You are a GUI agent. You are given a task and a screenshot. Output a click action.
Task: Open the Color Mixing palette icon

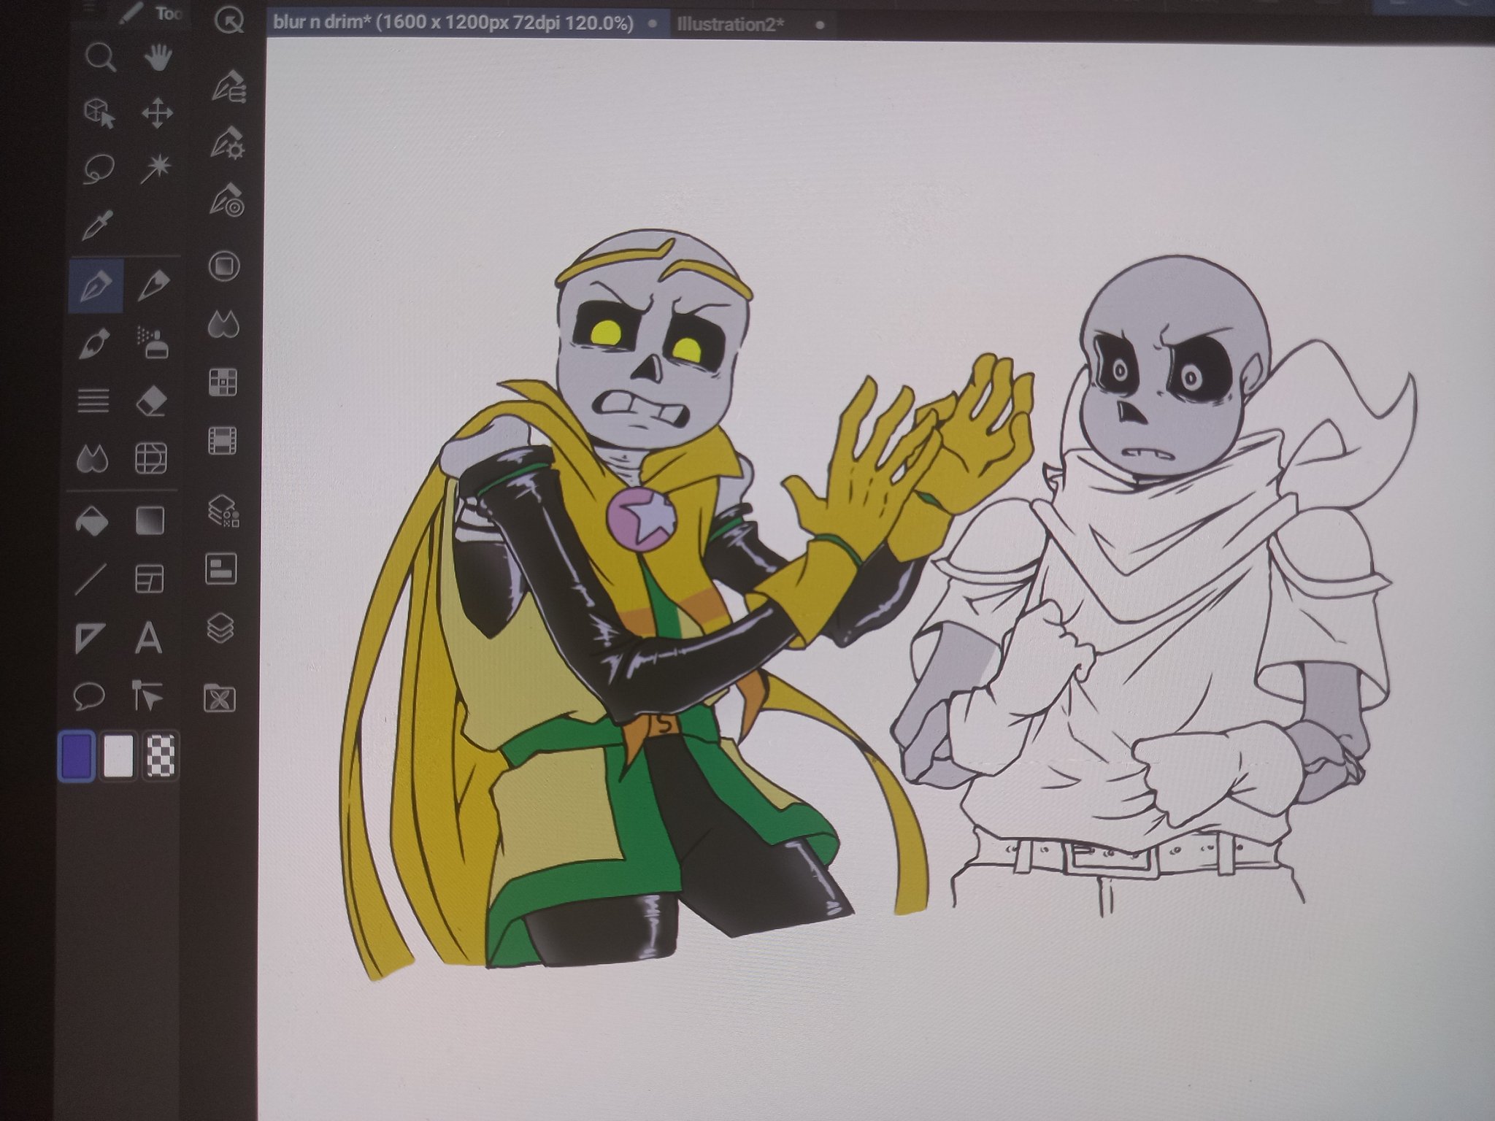coord(224,324)
